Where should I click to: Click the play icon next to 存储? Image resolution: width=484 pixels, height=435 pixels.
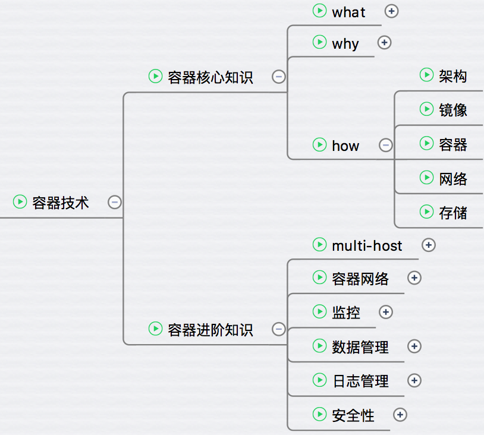[426, 212]
